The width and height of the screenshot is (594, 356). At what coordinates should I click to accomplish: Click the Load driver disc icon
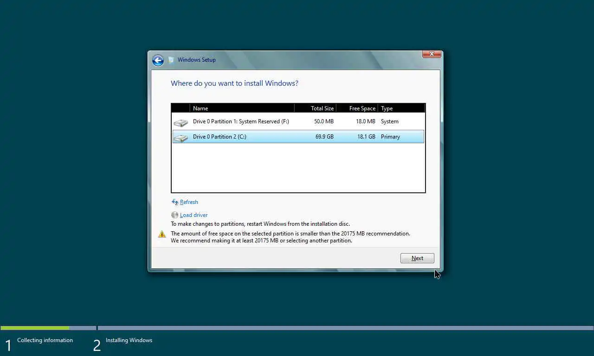pyautogui.click(x=174, y=215)
